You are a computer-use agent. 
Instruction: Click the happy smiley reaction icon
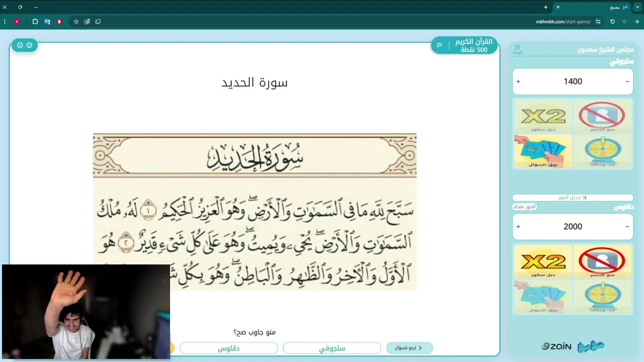pyautogui.click(x=29, y=45)
